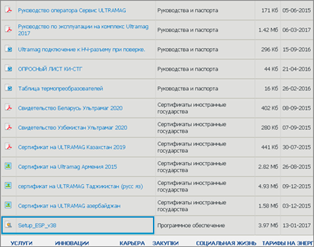Open сертификат на ULTRAMAG Таджикистан (русс яз) link

click(80, 186)
